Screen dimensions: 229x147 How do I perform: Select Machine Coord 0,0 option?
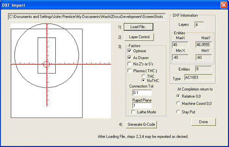pos(178,103)
